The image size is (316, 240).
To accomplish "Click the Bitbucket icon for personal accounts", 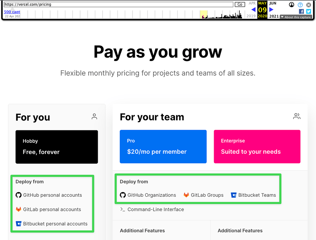I will coord(18,224).
